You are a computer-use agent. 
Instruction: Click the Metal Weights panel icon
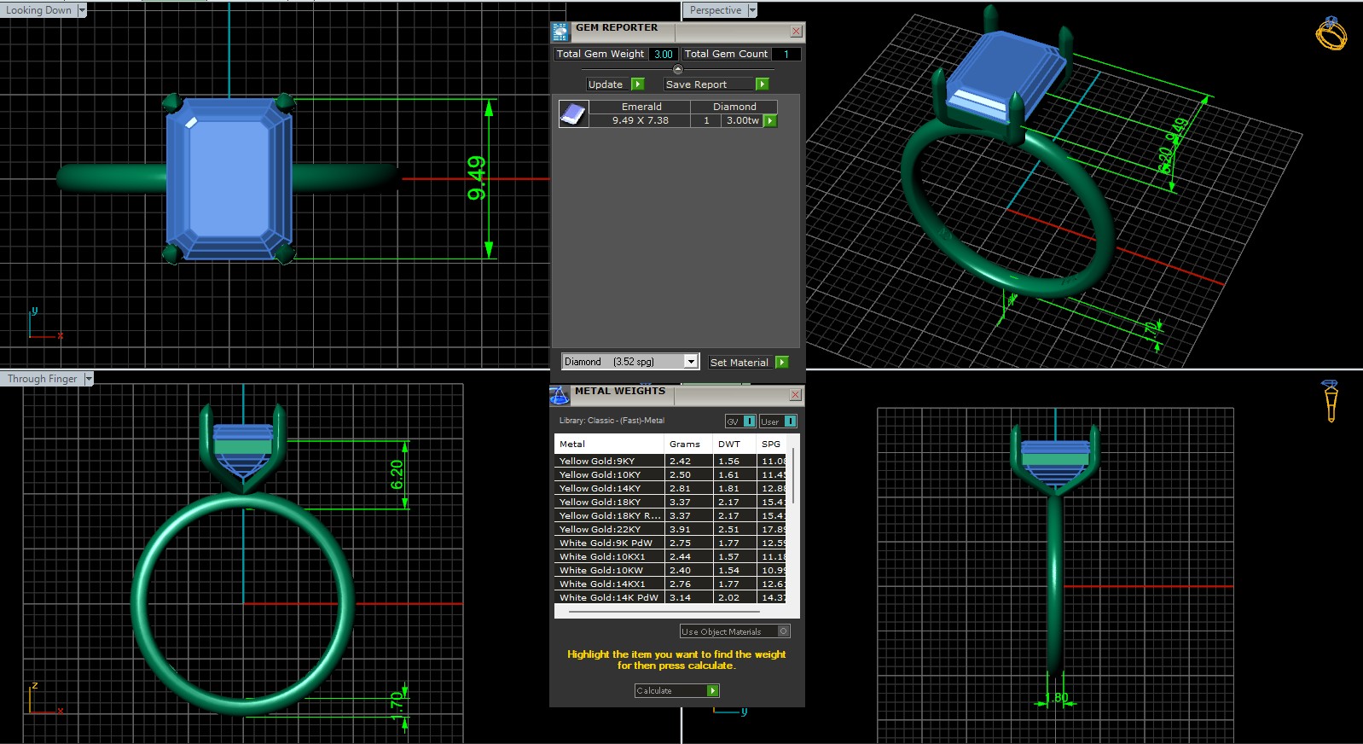tap(560, 395)
